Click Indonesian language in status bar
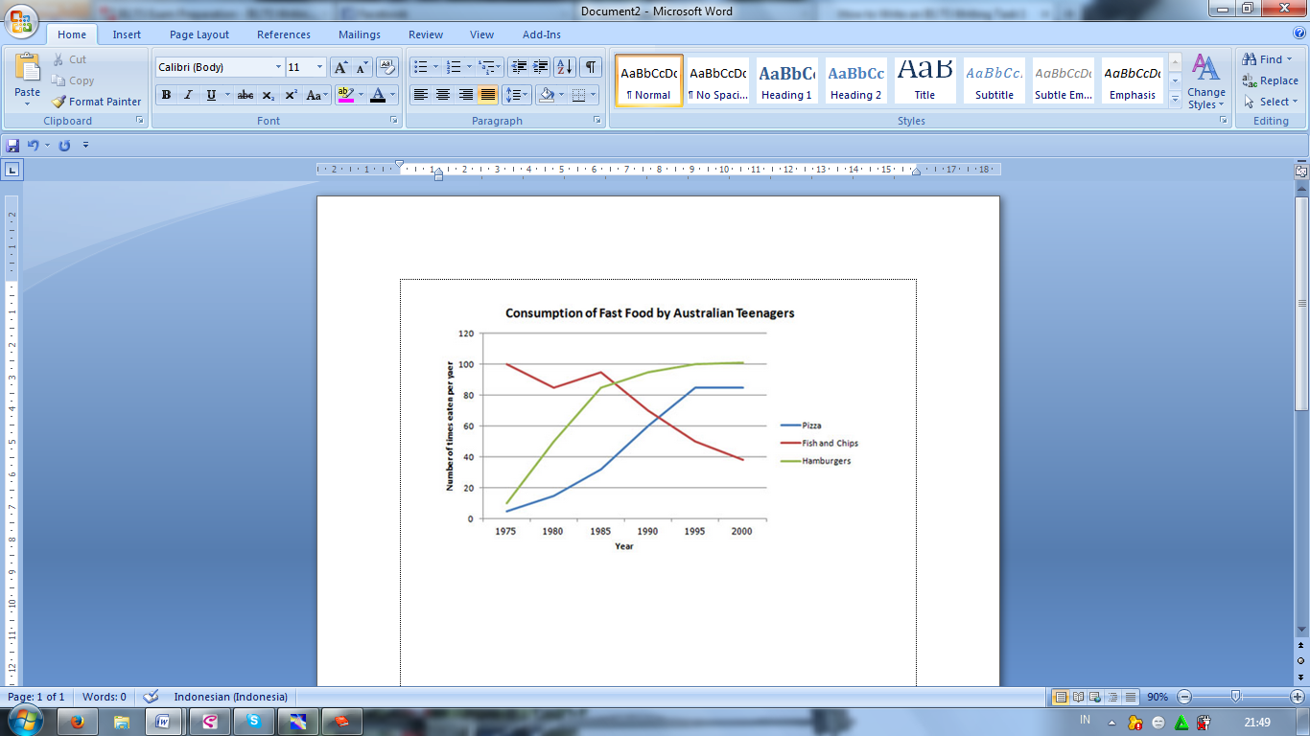The height and width of the screenshot is (736, 1310). [230, 697]
